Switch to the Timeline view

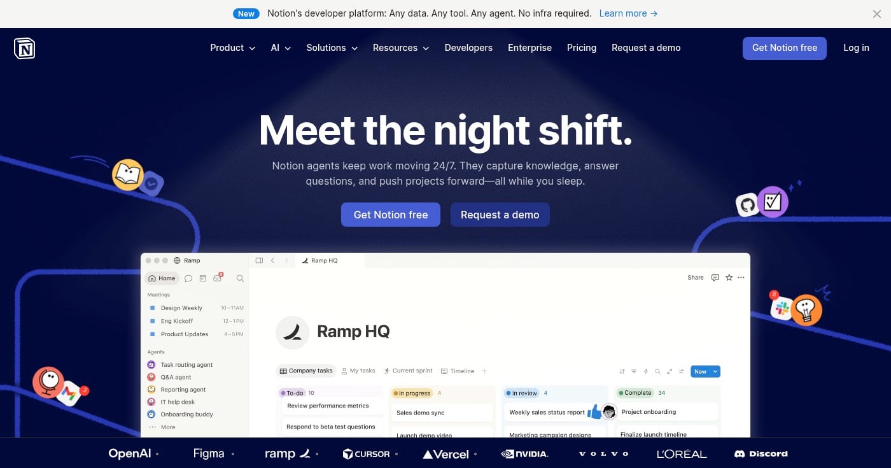click(457, 371)
